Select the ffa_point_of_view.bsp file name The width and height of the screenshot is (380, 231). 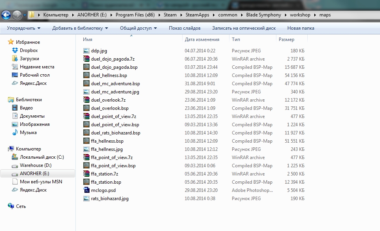[113, 166]
